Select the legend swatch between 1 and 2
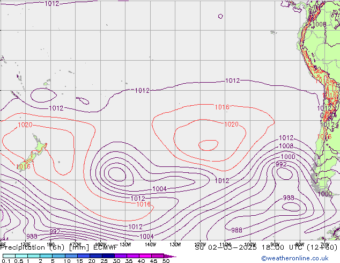 [x=34, y=256]
